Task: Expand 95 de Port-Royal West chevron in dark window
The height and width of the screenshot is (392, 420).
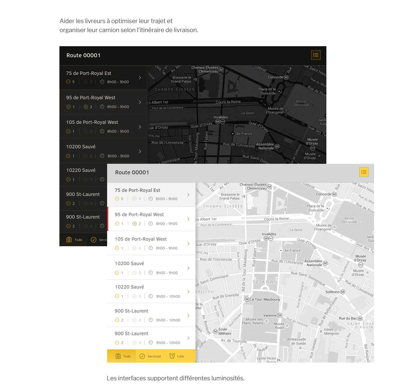Action: [140, 102]
